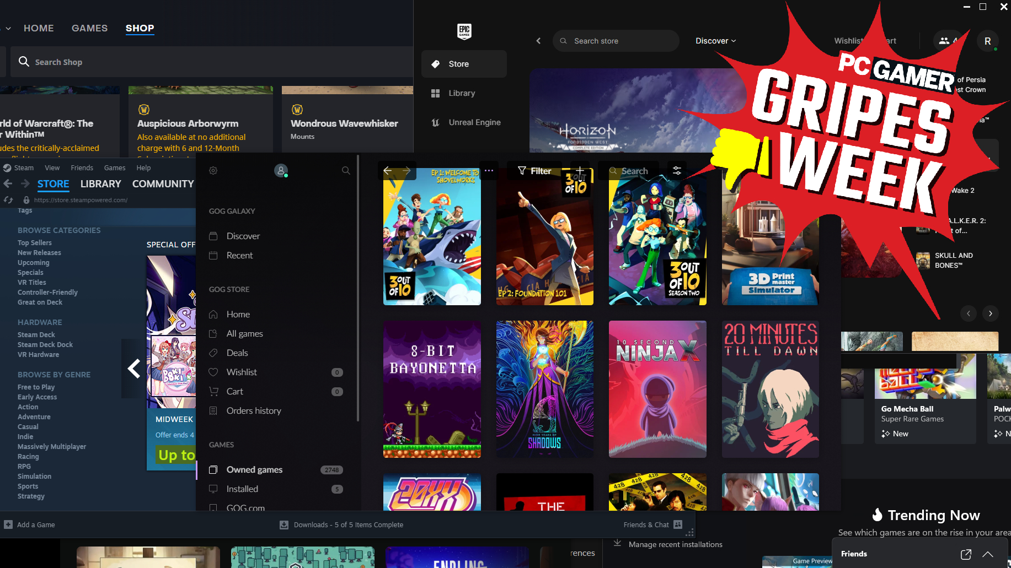
Task: Click the GOG Galaxy sidebar search magnifier
Action: [346, 171]
